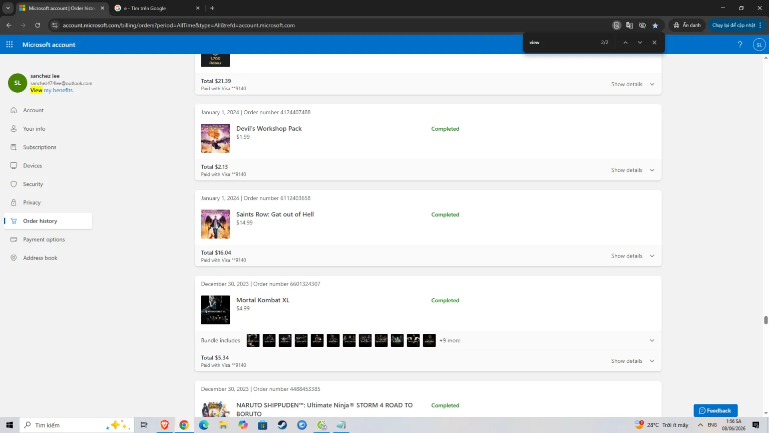Open Saints Row: Gat out of Hell title
This screenshot has width=769, height=433.
pos(275,214)
